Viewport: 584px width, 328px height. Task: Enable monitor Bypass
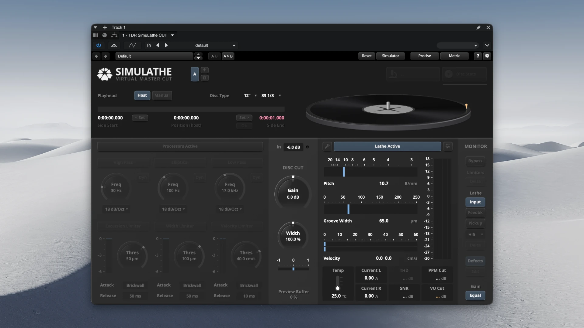click(x=475, y=161)
